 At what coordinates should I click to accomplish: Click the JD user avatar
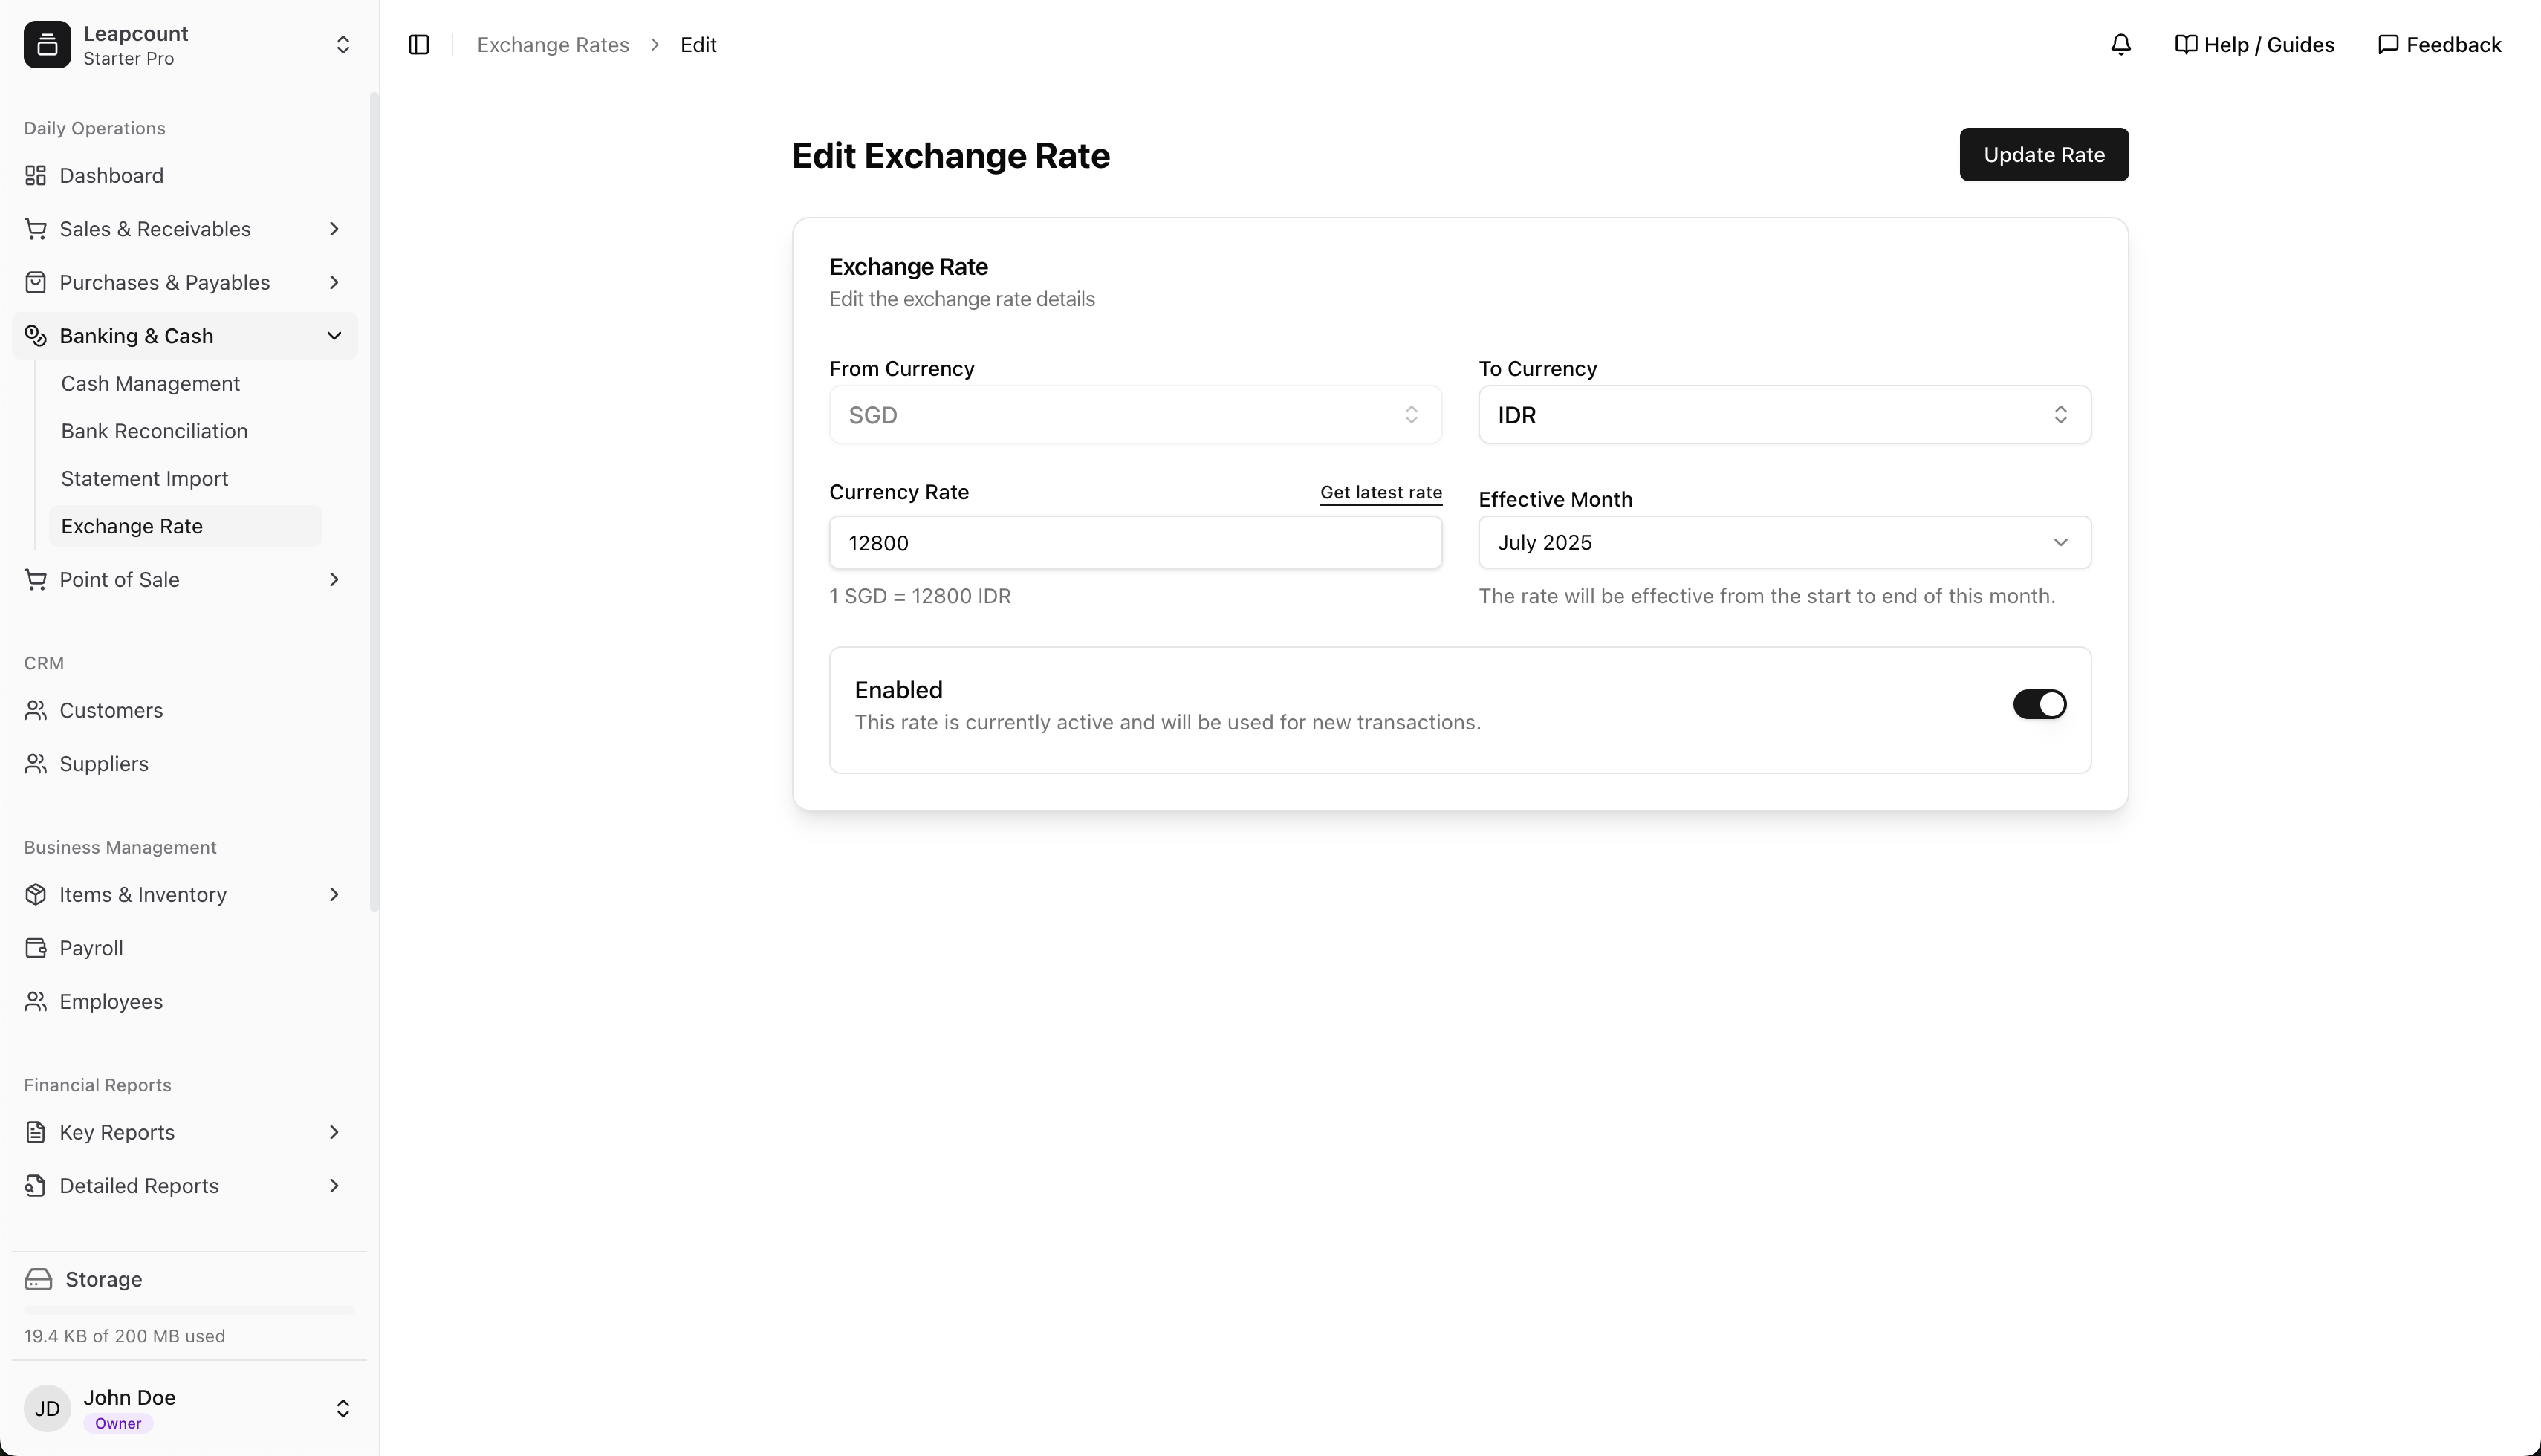click(x=47, y=1409)
